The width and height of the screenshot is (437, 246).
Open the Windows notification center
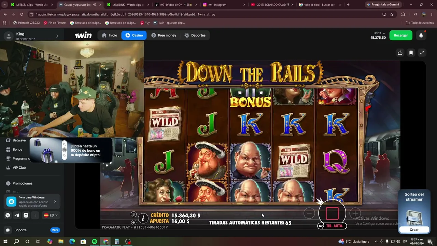coord(430,242)
